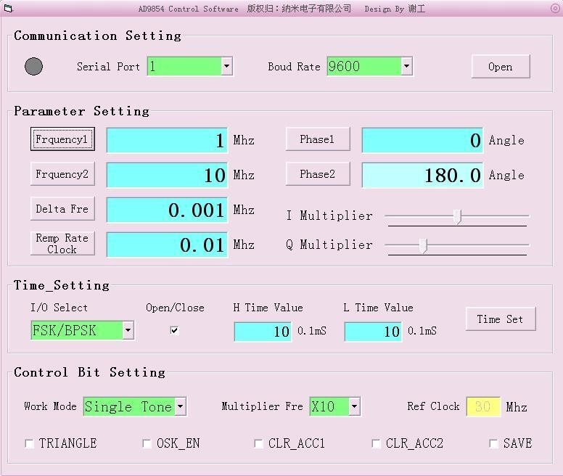The width and height of the screenshot is (563, 476).
Task: Open the Boud Rate dropdown arrow
Action: (406, 66)
